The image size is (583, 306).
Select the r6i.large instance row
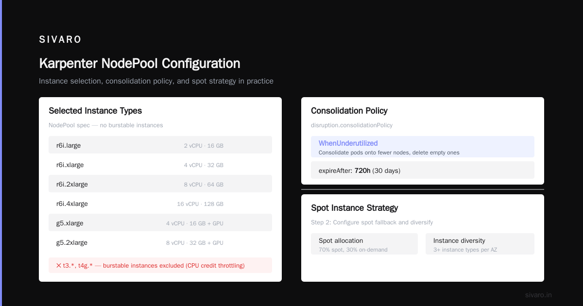[x=160, y=145]
